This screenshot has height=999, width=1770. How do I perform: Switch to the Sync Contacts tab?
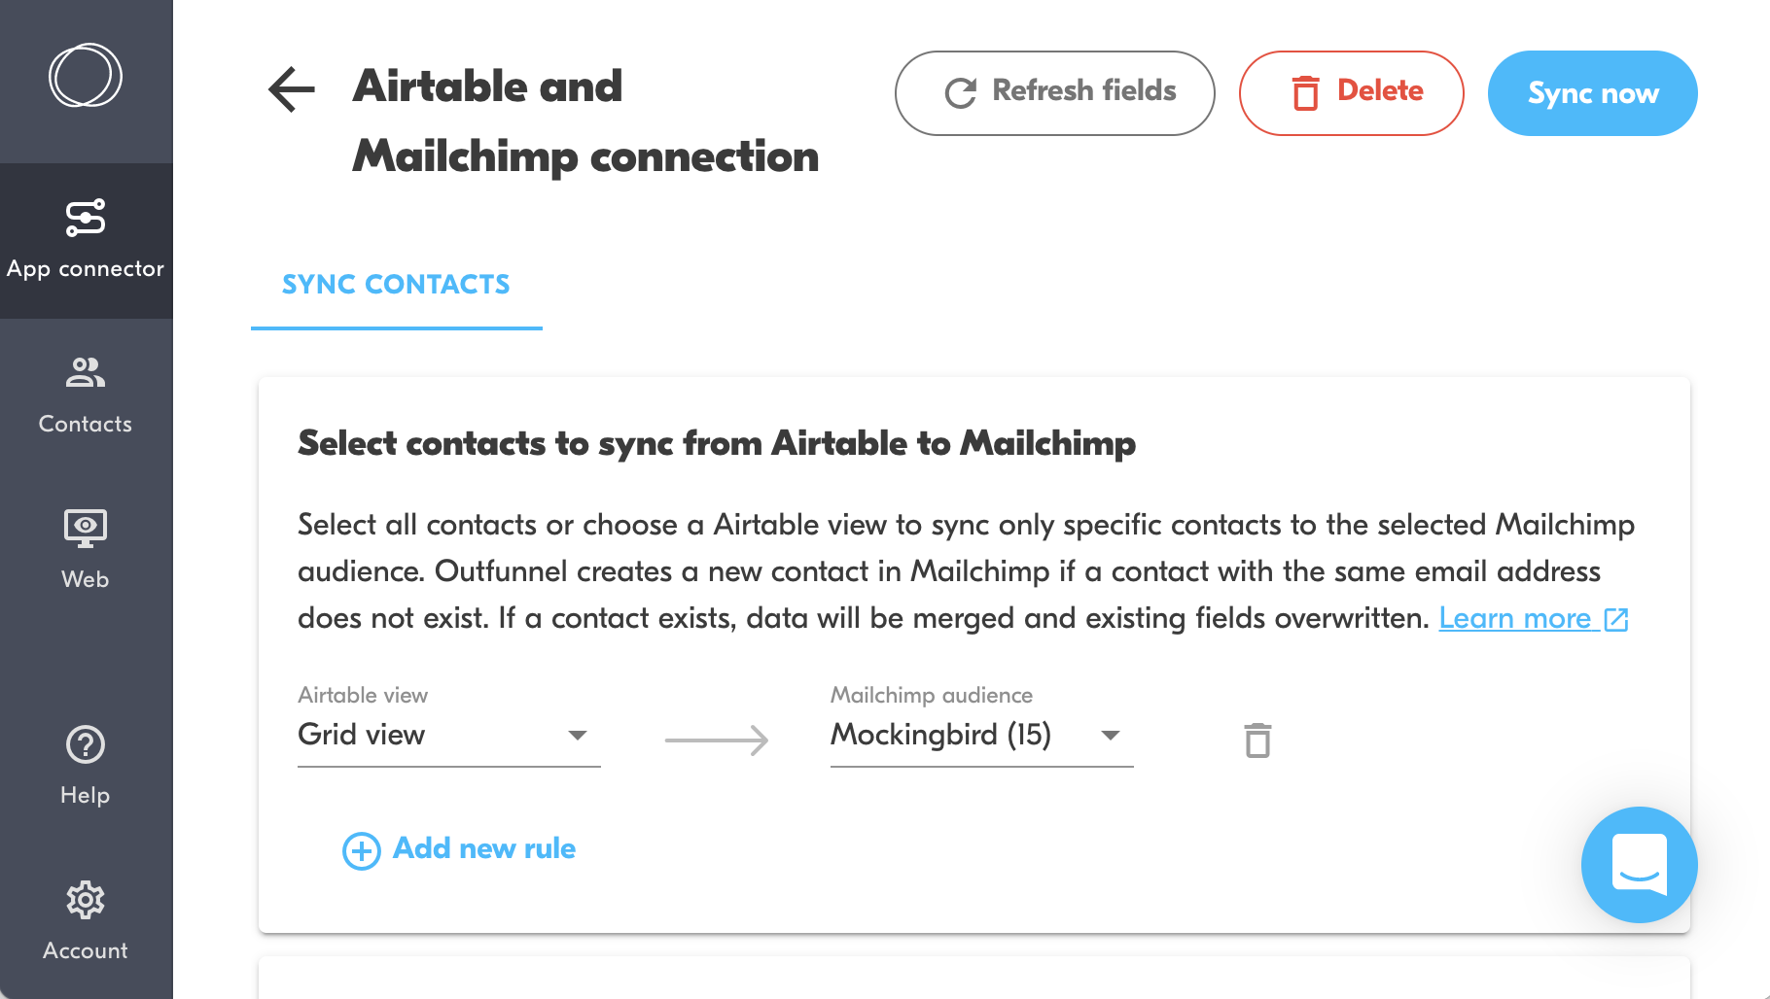click(x=396, y=285)
